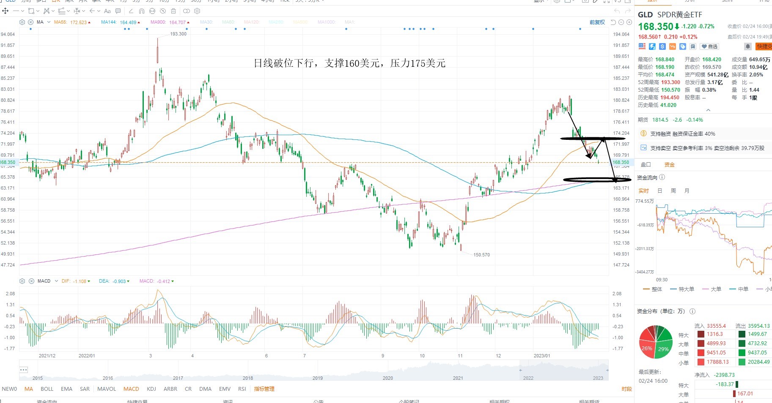Select the crosshair move cursor tool

click(x=5, y=11)
